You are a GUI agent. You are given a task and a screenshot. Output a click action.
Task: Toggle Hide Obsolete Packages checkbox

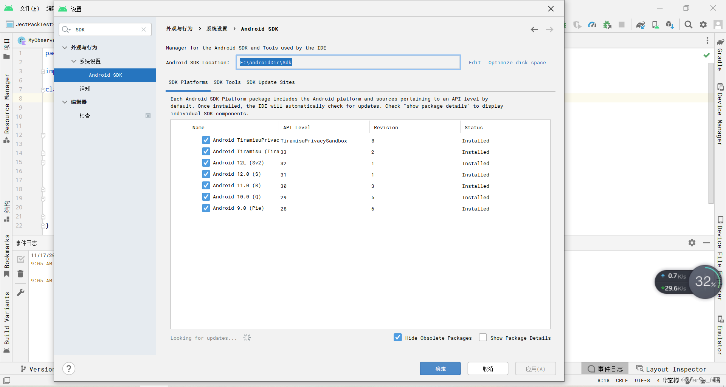pos(397,337)
